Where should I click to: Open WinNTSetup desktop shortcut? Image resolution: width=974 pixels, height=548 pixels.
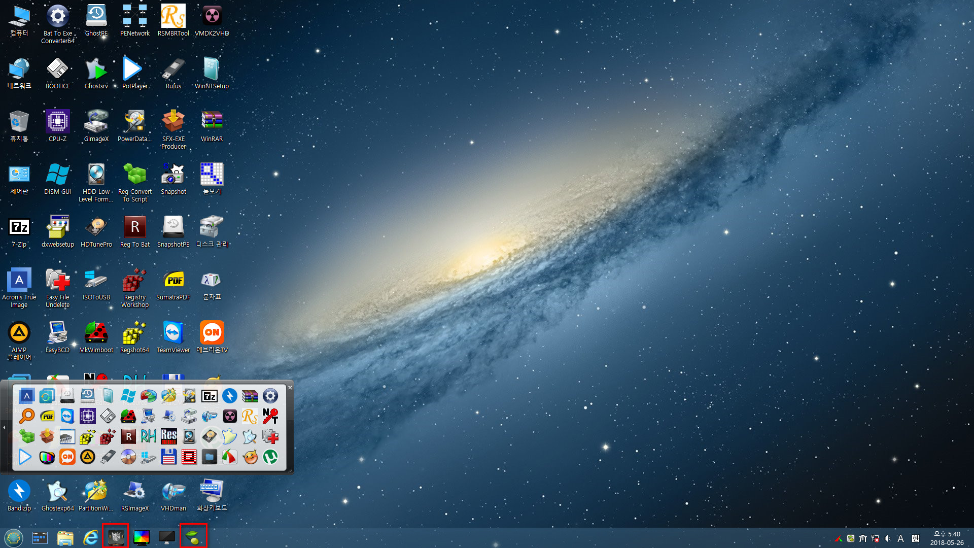(x=212, y=73)
